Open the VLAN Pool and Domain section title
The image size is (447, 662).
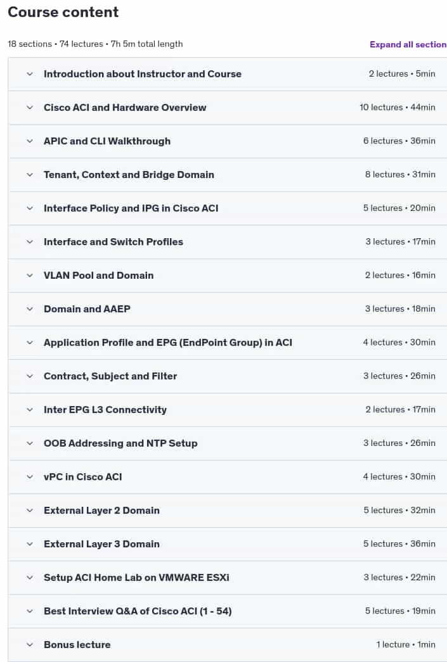[x=98, y=276]
